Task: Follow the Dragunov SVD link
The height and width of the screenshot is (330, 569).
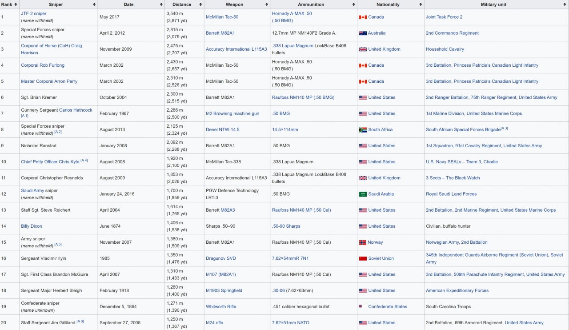Action: coord(221,258)
